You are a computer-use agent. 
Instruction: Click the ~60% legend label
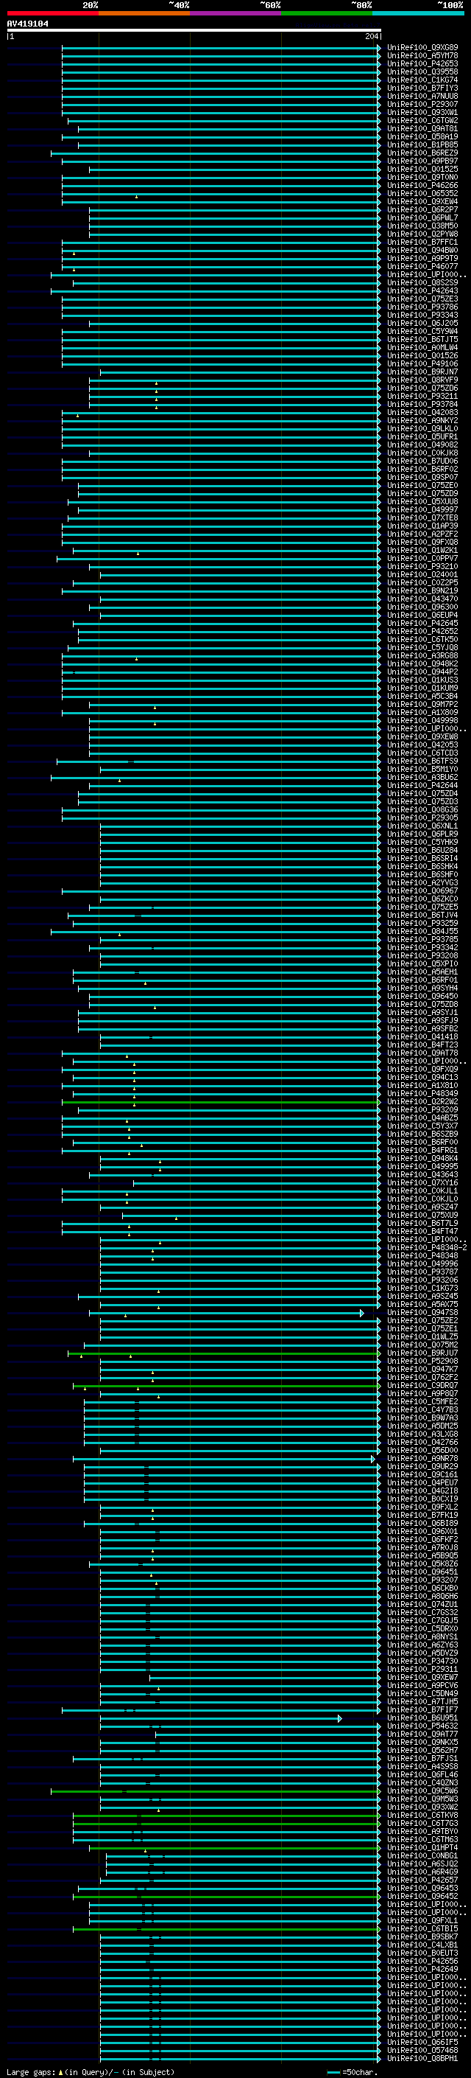pyautogui.click(x=269, y=5)
